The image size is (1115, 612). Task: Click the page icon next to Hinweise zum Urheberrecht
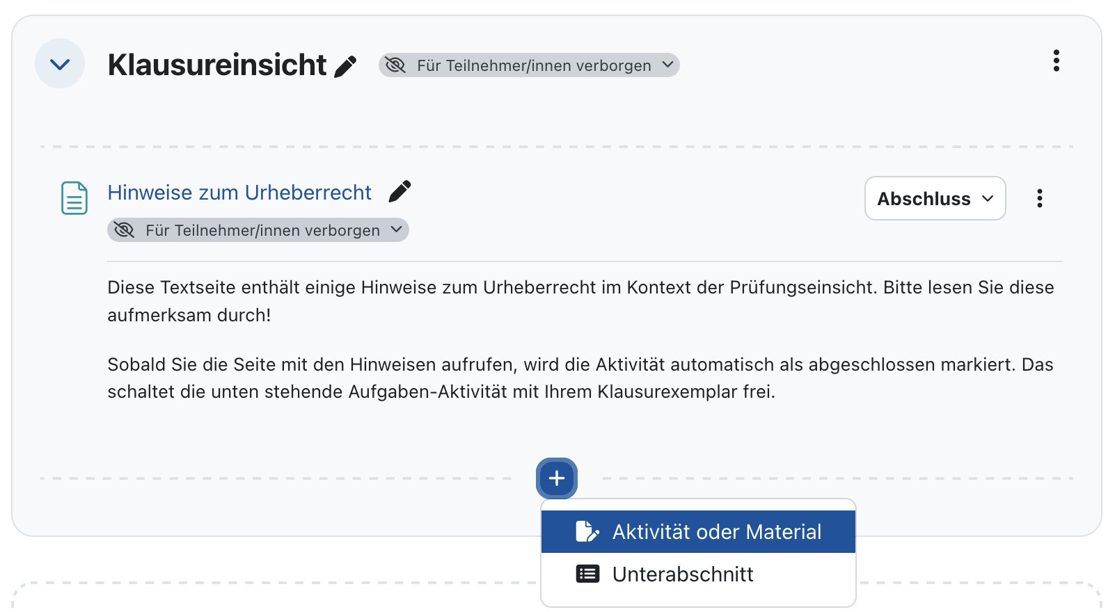coord(74,198)
